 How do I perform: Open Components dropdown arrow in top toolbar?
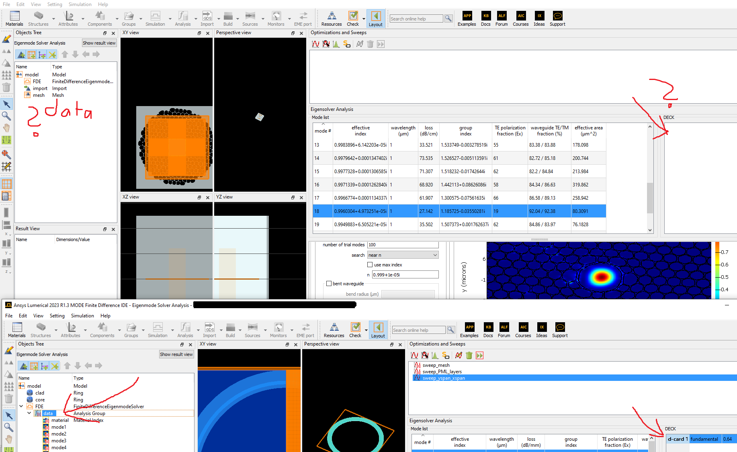point(117,18)
